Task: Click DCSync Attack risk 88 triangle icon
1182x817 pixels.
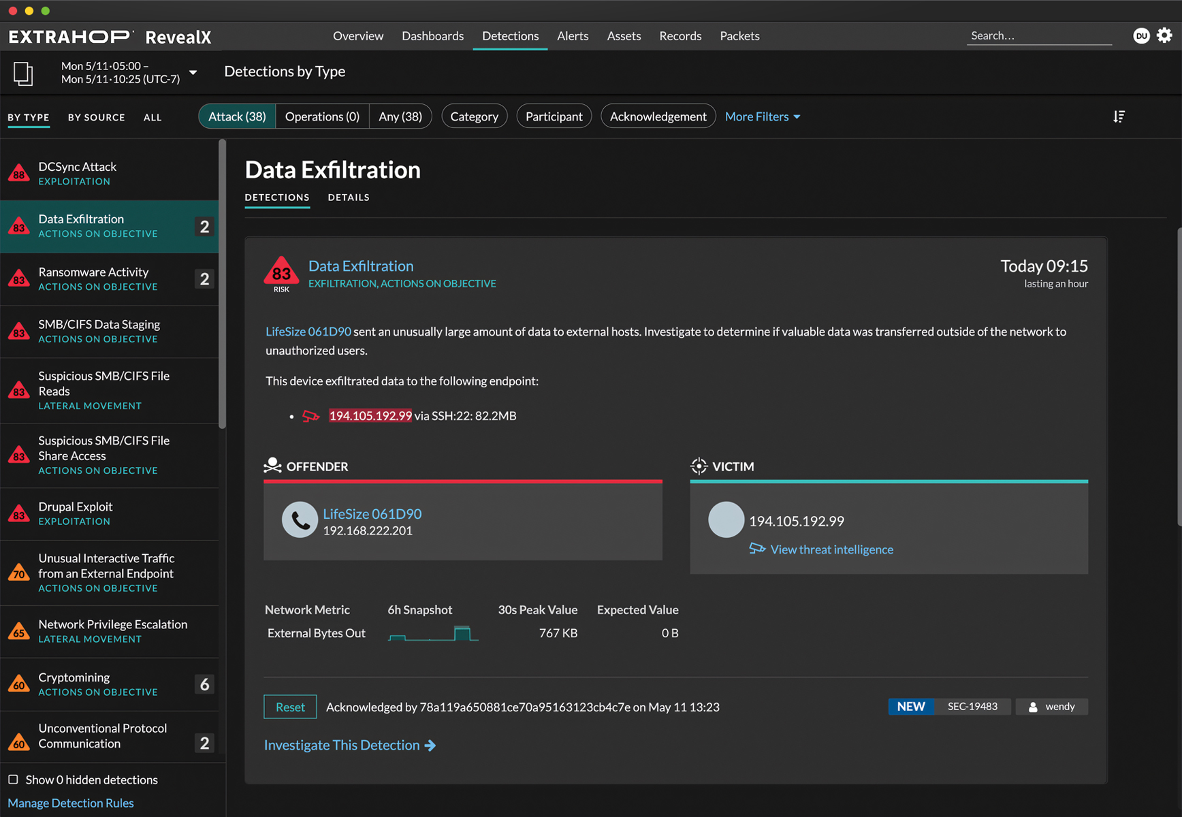Action: point(19,173)
